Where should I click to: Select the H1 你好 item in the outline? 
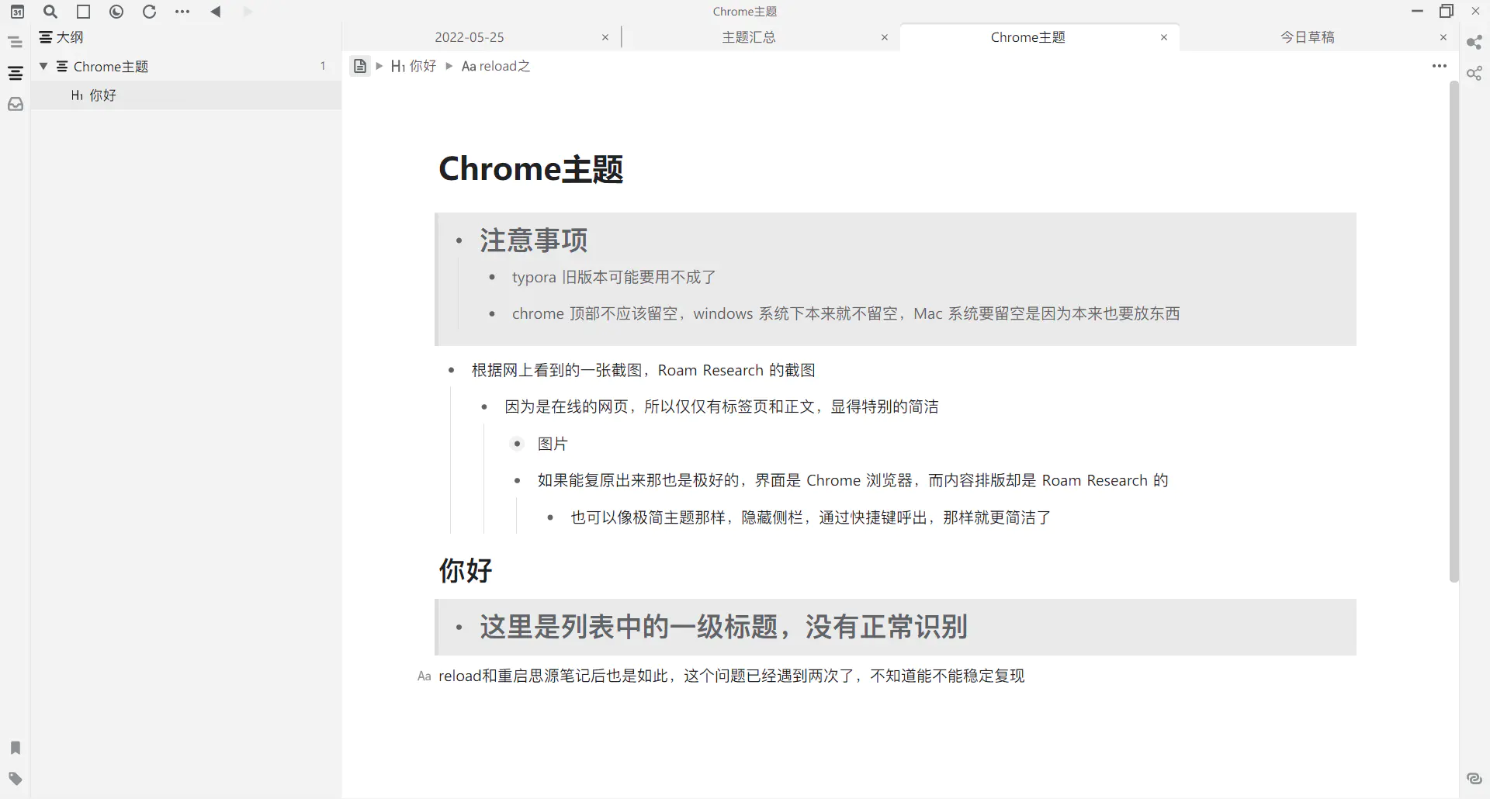tap(186, 95)
